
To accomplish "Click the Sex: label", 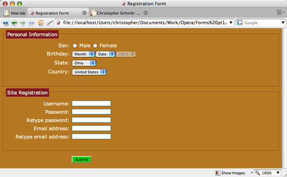I will point(64,45).
